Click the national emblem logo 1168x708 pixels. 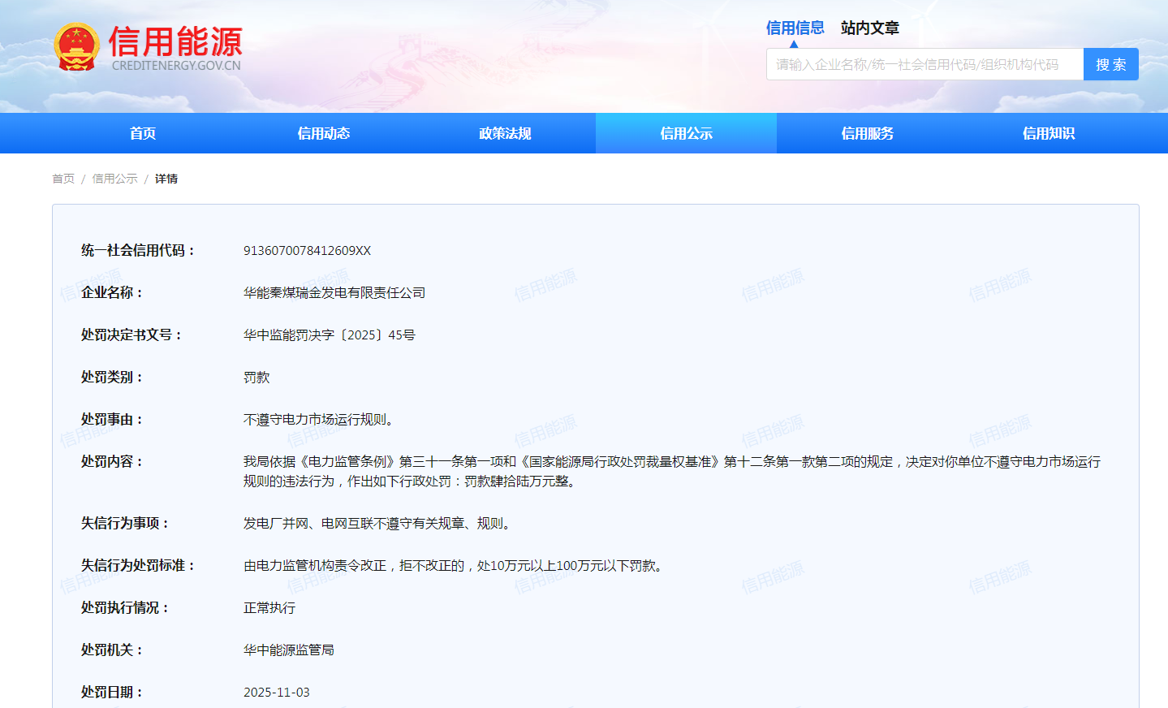click(75, 46)
